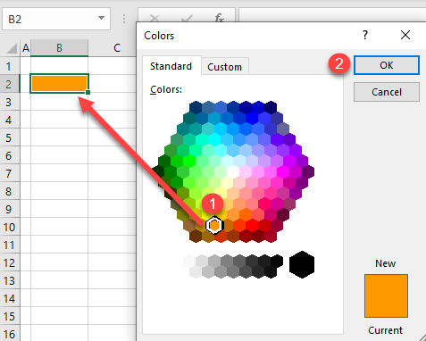Switch to the Custom tab

[225, 67]
